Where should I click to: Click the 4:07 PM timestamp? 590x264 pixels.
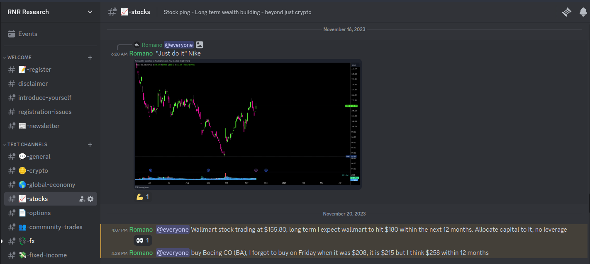tap(119, 230)
